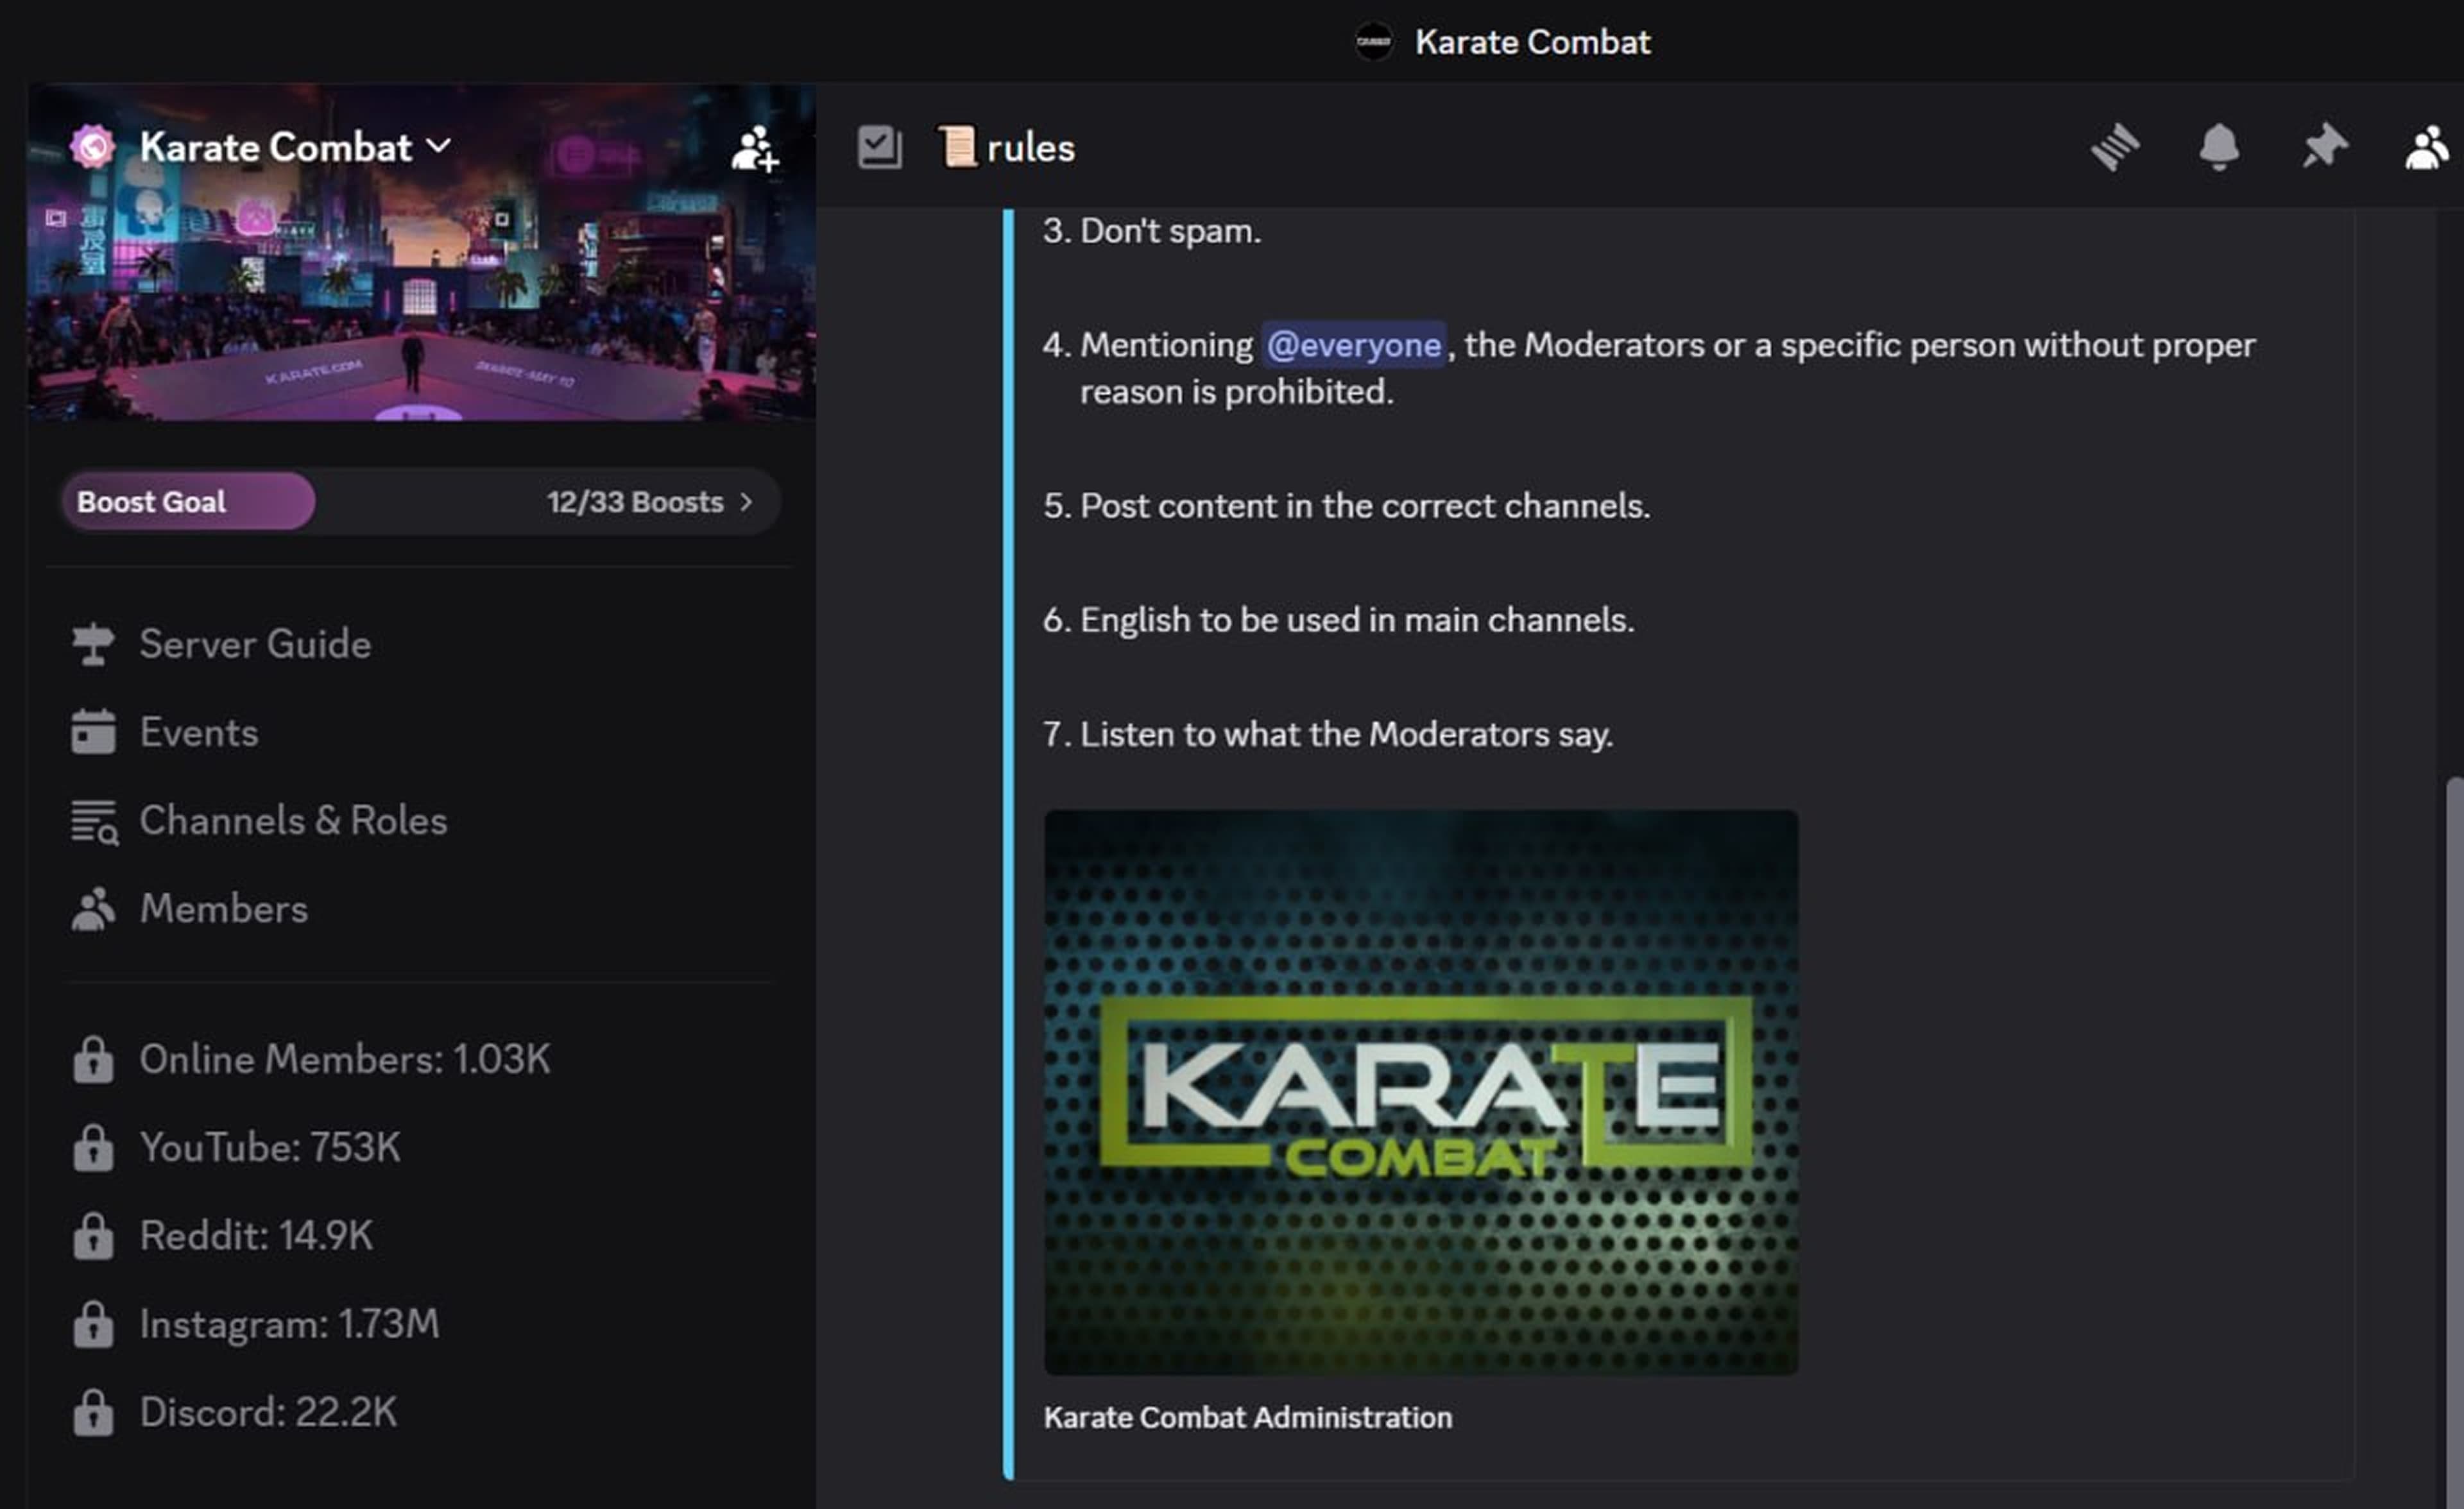The image size is (2464, 1509).
Task: Click the lock icon beside Discord
Action: pyautogui.click(x=93, y=1412)
